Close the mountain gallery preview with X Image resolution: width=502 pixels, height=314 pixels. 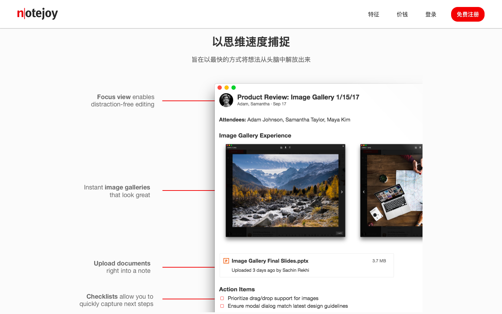(x=343, y=146)
